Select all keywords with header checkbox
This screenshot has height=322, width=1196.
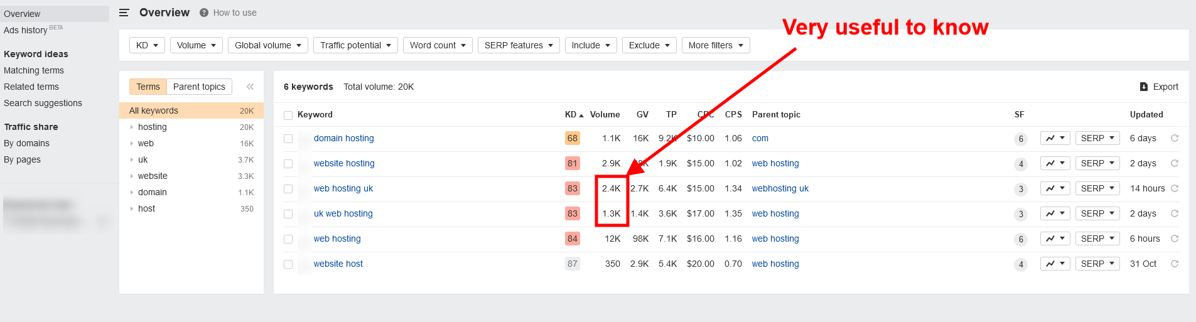click(288, 115)
